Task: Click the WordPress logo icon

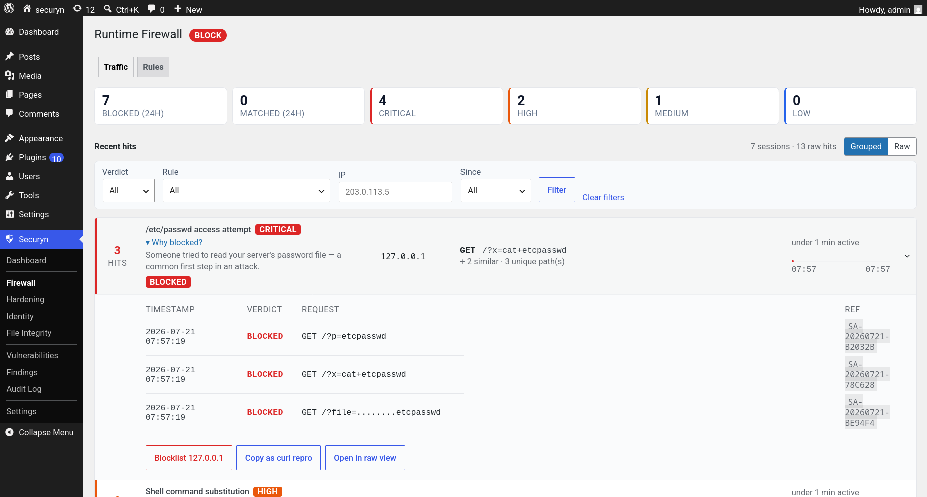Action: (9, 9)
